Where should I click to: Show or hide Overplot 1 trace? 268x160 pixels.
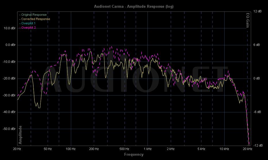(x=28, y=23)
